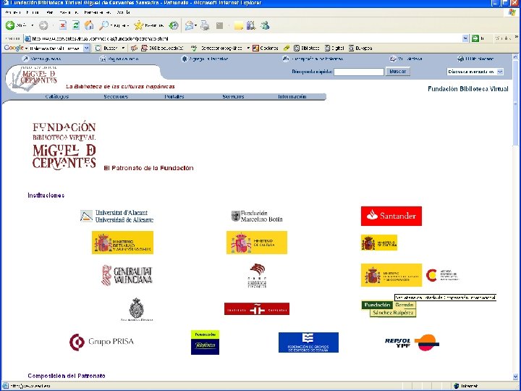Click the Europea Google toolbar search-word button
Viewport: 521px width, 391px height.
click(360, 49)
